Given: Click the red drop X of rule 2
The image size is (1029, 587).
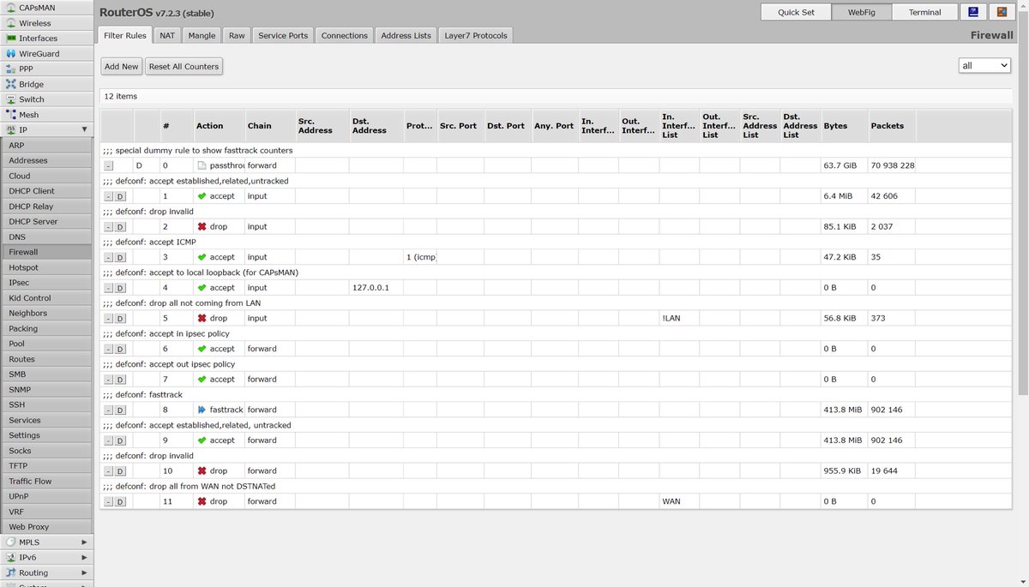Looking at the screenshot, I should tap(202, 227).
